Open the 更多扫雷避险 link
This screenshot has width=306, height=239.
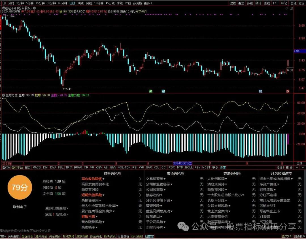(57, 208)
